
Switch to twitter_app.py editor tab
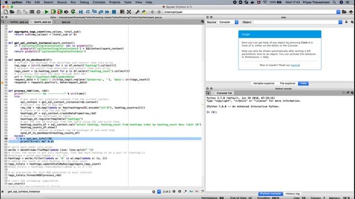pos(19,22)
